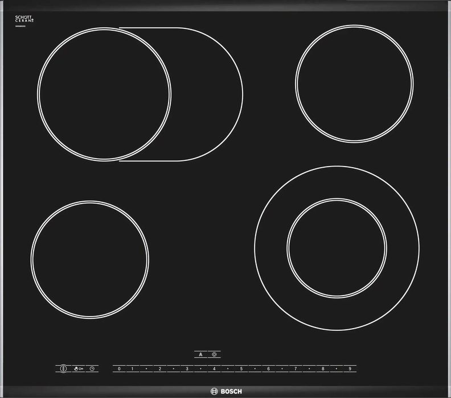The width and height of the screenshot is (451, 398).
Task: Select the front-left cooking zone
Action: point(90,260)
